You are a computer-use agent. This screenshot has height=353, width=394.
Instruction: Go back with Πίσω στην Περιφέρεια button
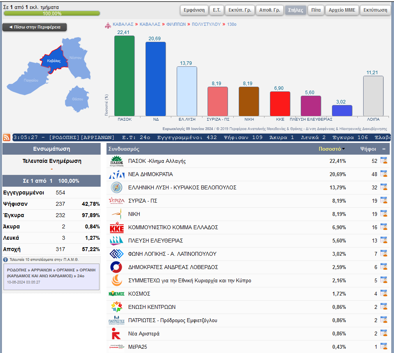click(x=34, y=27)
